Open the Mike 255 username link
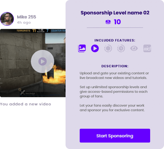 [x=26, y=17]
